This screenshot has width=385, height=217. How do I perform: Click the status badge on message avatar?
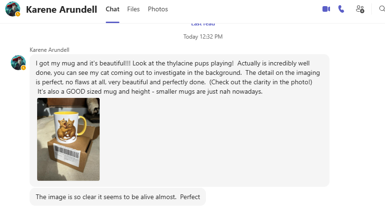[x=24, y=68]
